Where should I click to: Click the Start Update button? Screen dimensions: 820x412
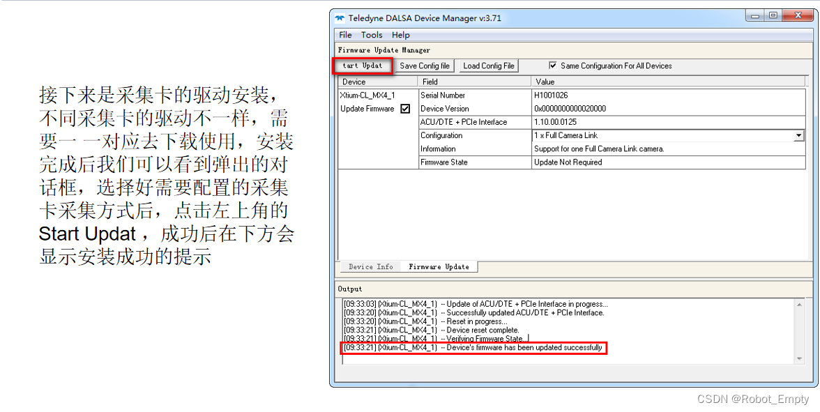pos(363,65)
